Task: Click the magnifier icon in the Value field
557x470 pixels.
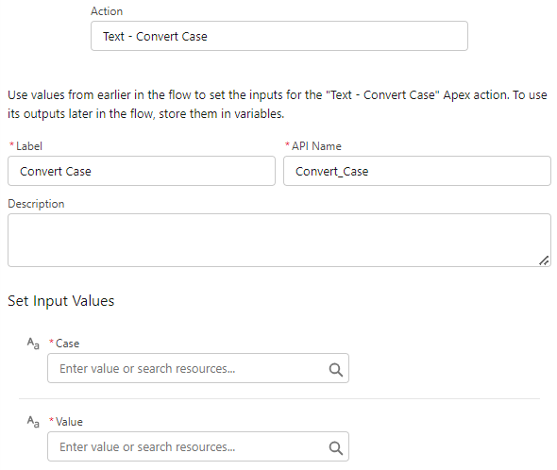Action: [x=336, y=448]
